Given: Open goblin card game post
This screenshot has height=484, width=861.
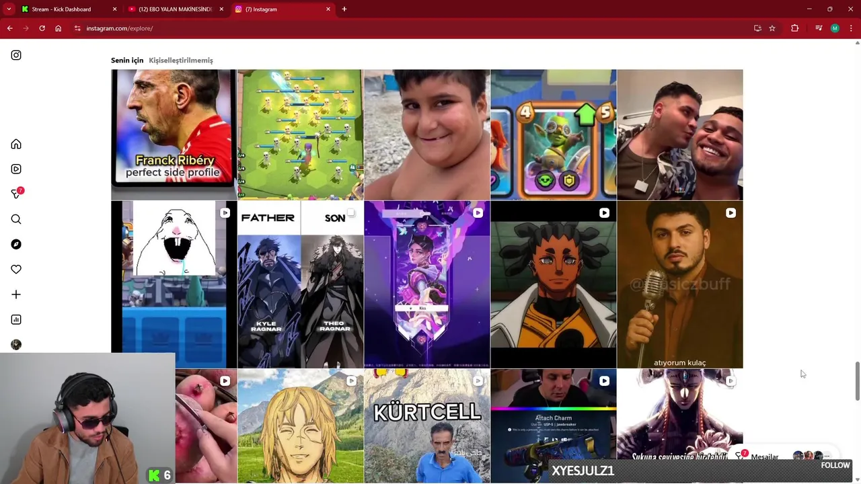Looking at the screenshot, I should (553, 134).
